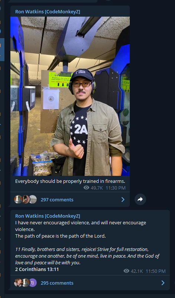
Task: Click first commenter avatar next to 297 comments
Action: click(x=18, y=200)
